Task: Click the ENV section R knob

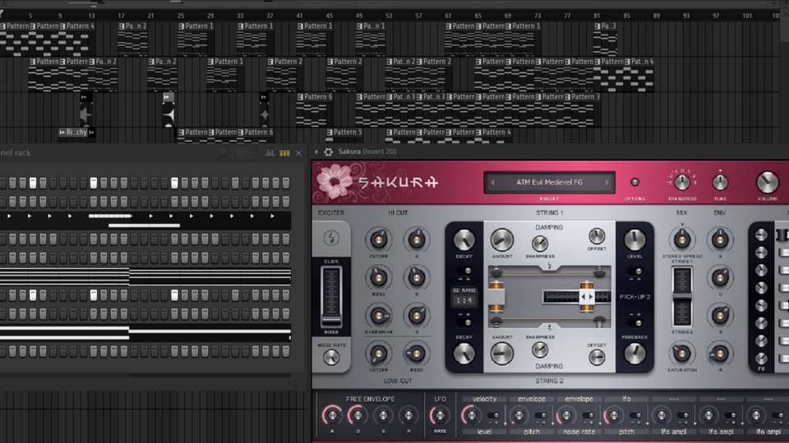Action: pyautogui.click(x=720, y=354)
